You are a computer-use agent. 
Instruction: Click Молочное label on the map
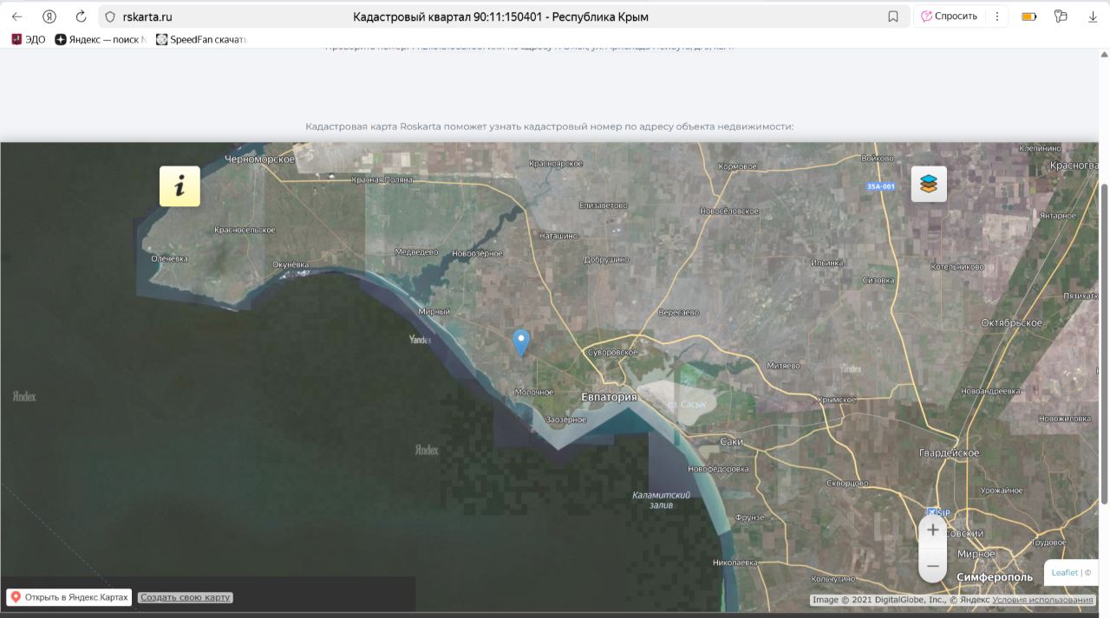[x=534, y=393]
